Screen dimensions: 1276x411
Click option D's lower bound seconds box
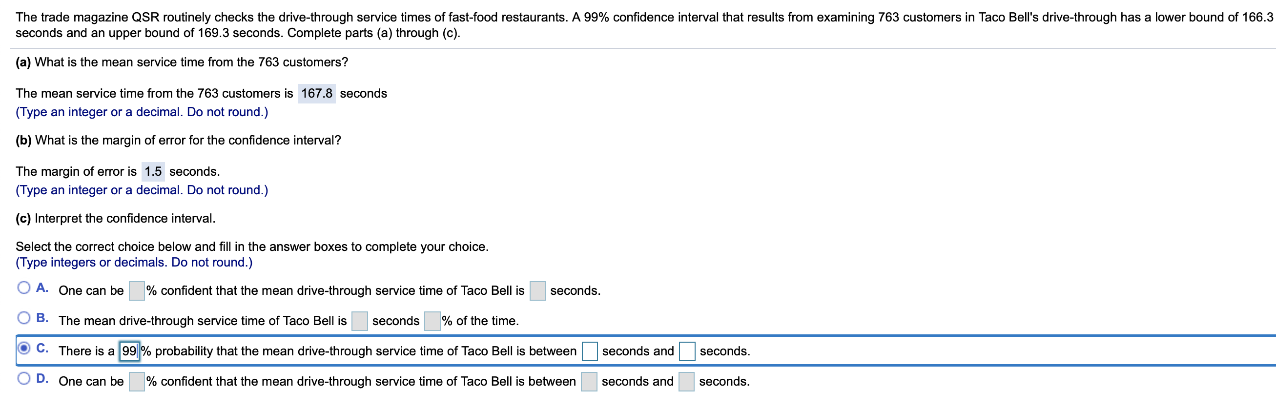[589, 382]
